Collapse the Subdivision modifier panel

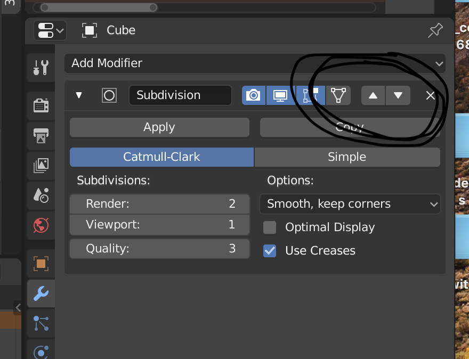[79, 95]
